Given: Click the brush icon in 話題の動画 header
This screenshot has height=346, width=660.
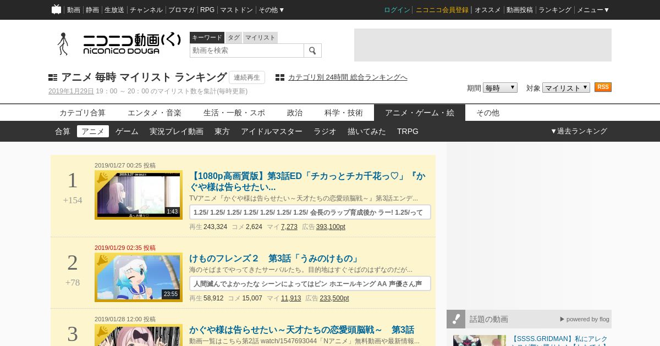Looking at the screenshot, I should click(456, 319).
